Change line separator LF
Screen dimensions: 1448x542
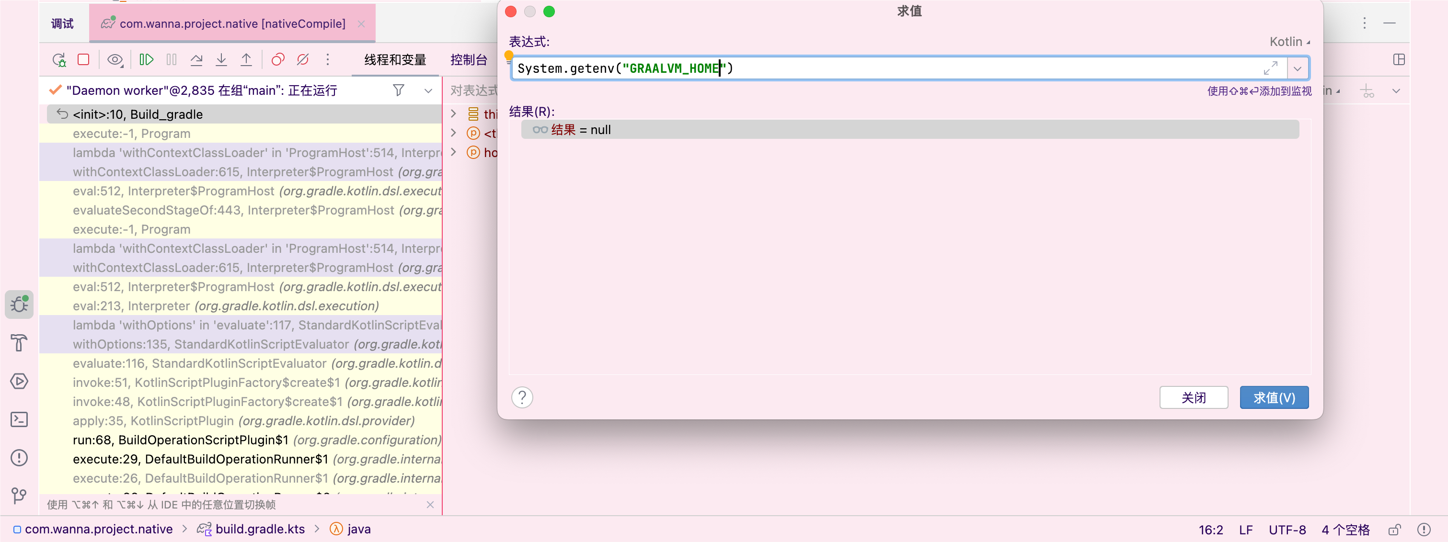coord(1246,530)
